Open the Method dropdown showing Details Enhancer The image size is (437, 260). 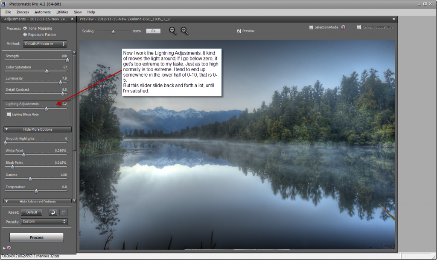click(45, 44)
